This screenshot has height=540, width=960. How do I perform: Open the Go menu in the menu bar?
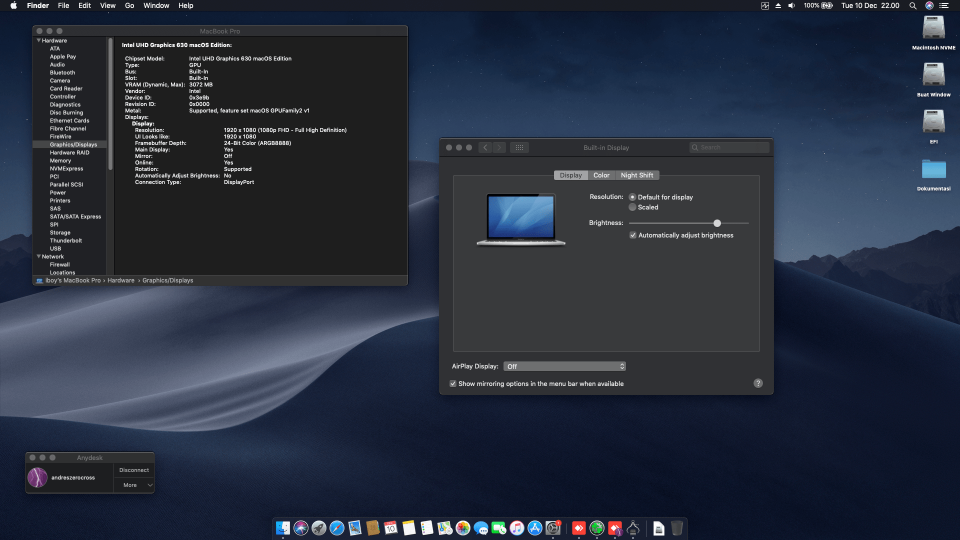129,5
